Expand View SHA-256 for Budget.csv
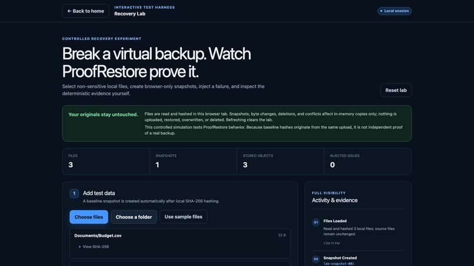The image size is (474, 266). (x=94, y=247)
